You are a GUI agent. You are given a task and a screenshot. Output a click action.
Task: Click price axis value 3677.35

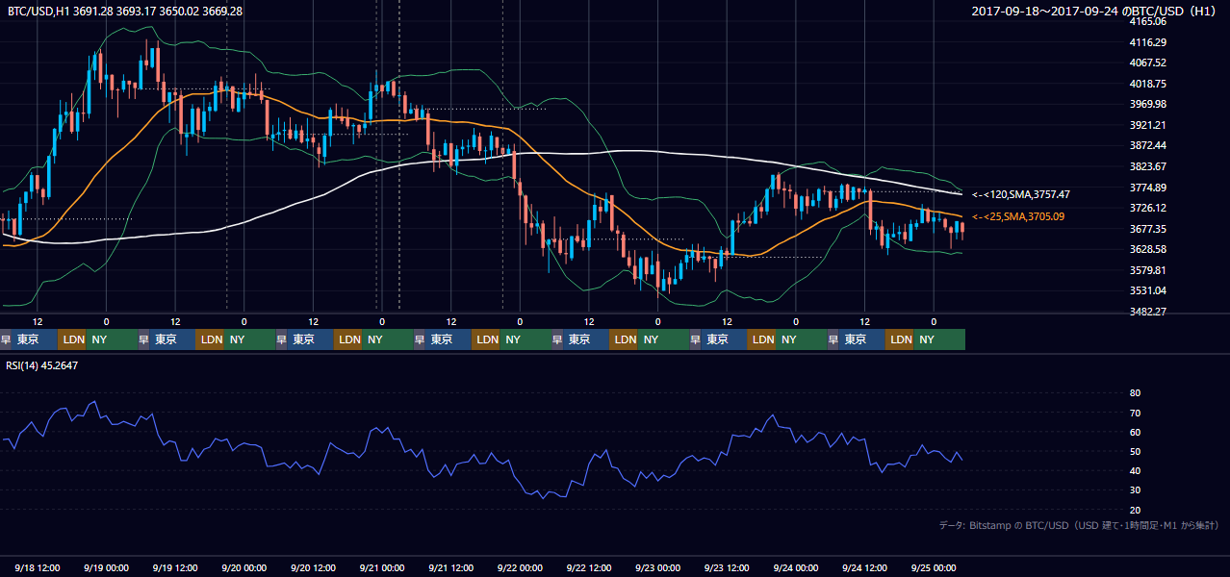click(1147, 229)
